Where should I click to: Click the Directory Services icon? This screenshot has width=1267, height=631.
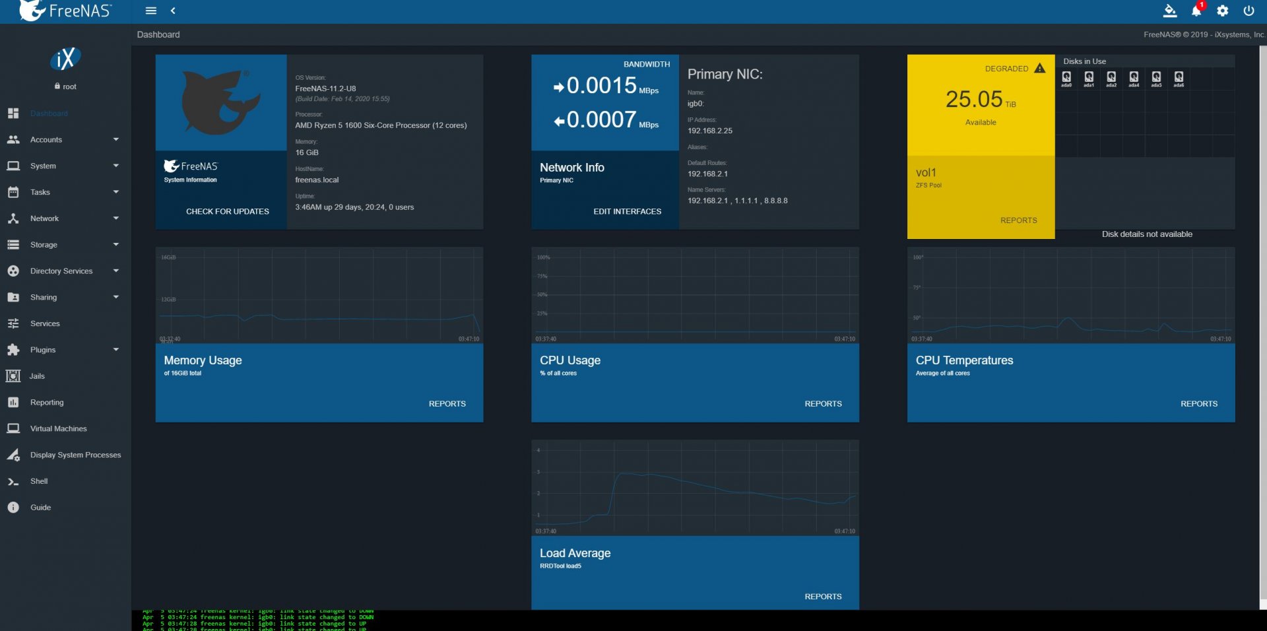pyautogui.click(x=13, y=271)
